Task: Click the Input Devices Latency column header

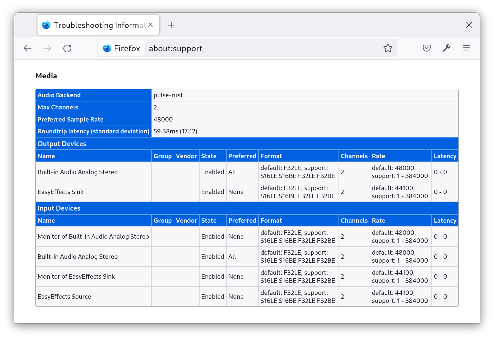Action: point(445,220)
